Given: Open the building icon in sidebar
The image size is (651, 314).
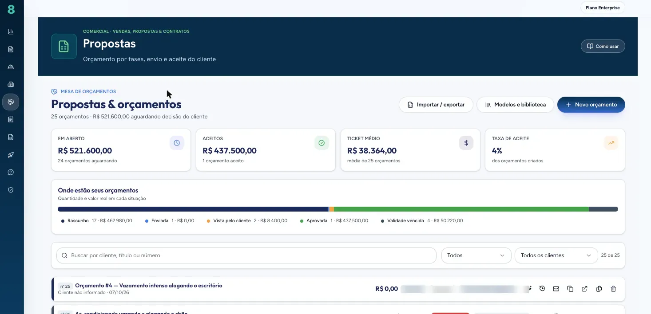Looking at the screenshot, I should coord(11,84).
